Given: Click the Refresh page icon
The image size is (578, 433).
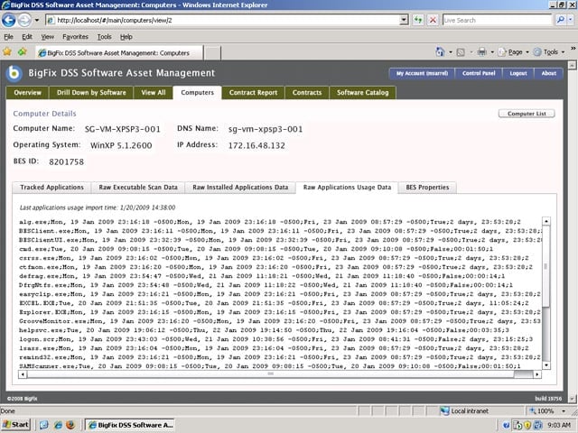Looking at the screenshot, I should 417,20.
